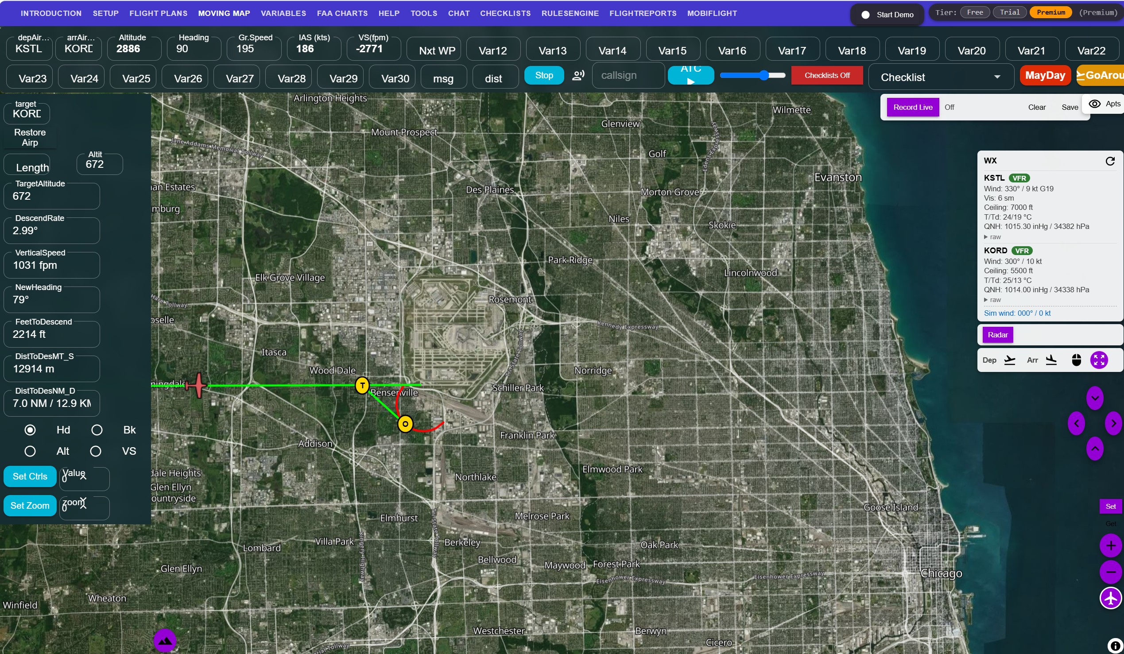Viewport: 1124px width, 654px height.
Task: Open the Moving Map tab
Action: [x=224, y=13]
